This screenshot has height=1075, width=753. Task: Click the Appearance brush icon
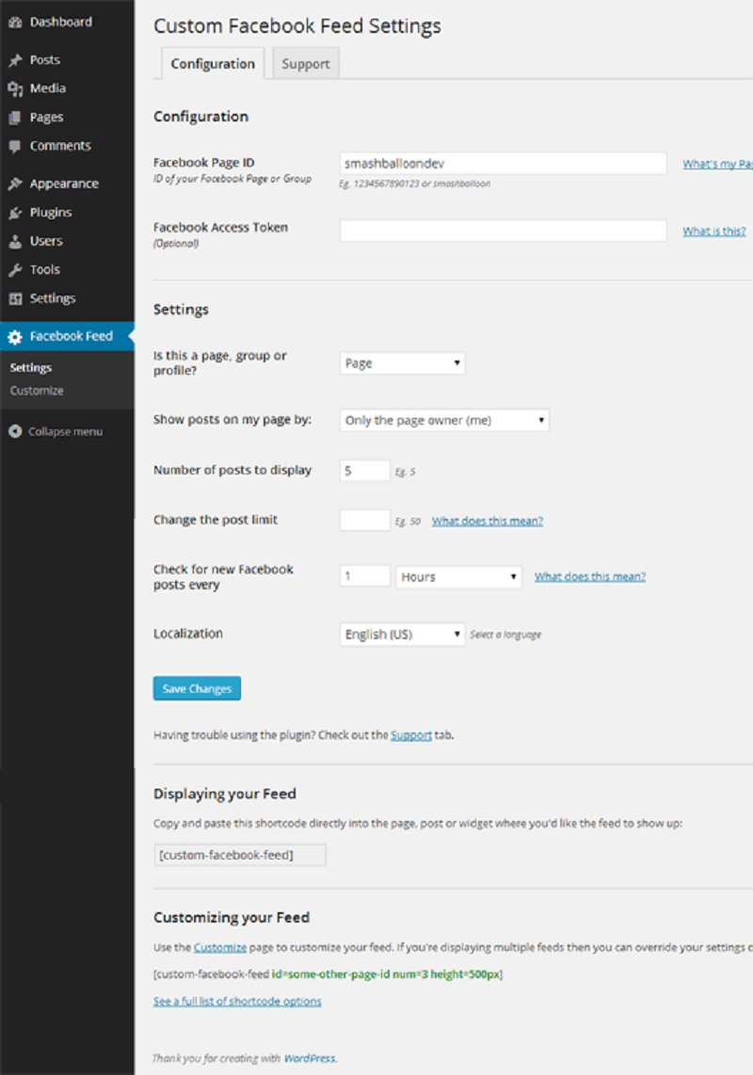tap(15, 184)
